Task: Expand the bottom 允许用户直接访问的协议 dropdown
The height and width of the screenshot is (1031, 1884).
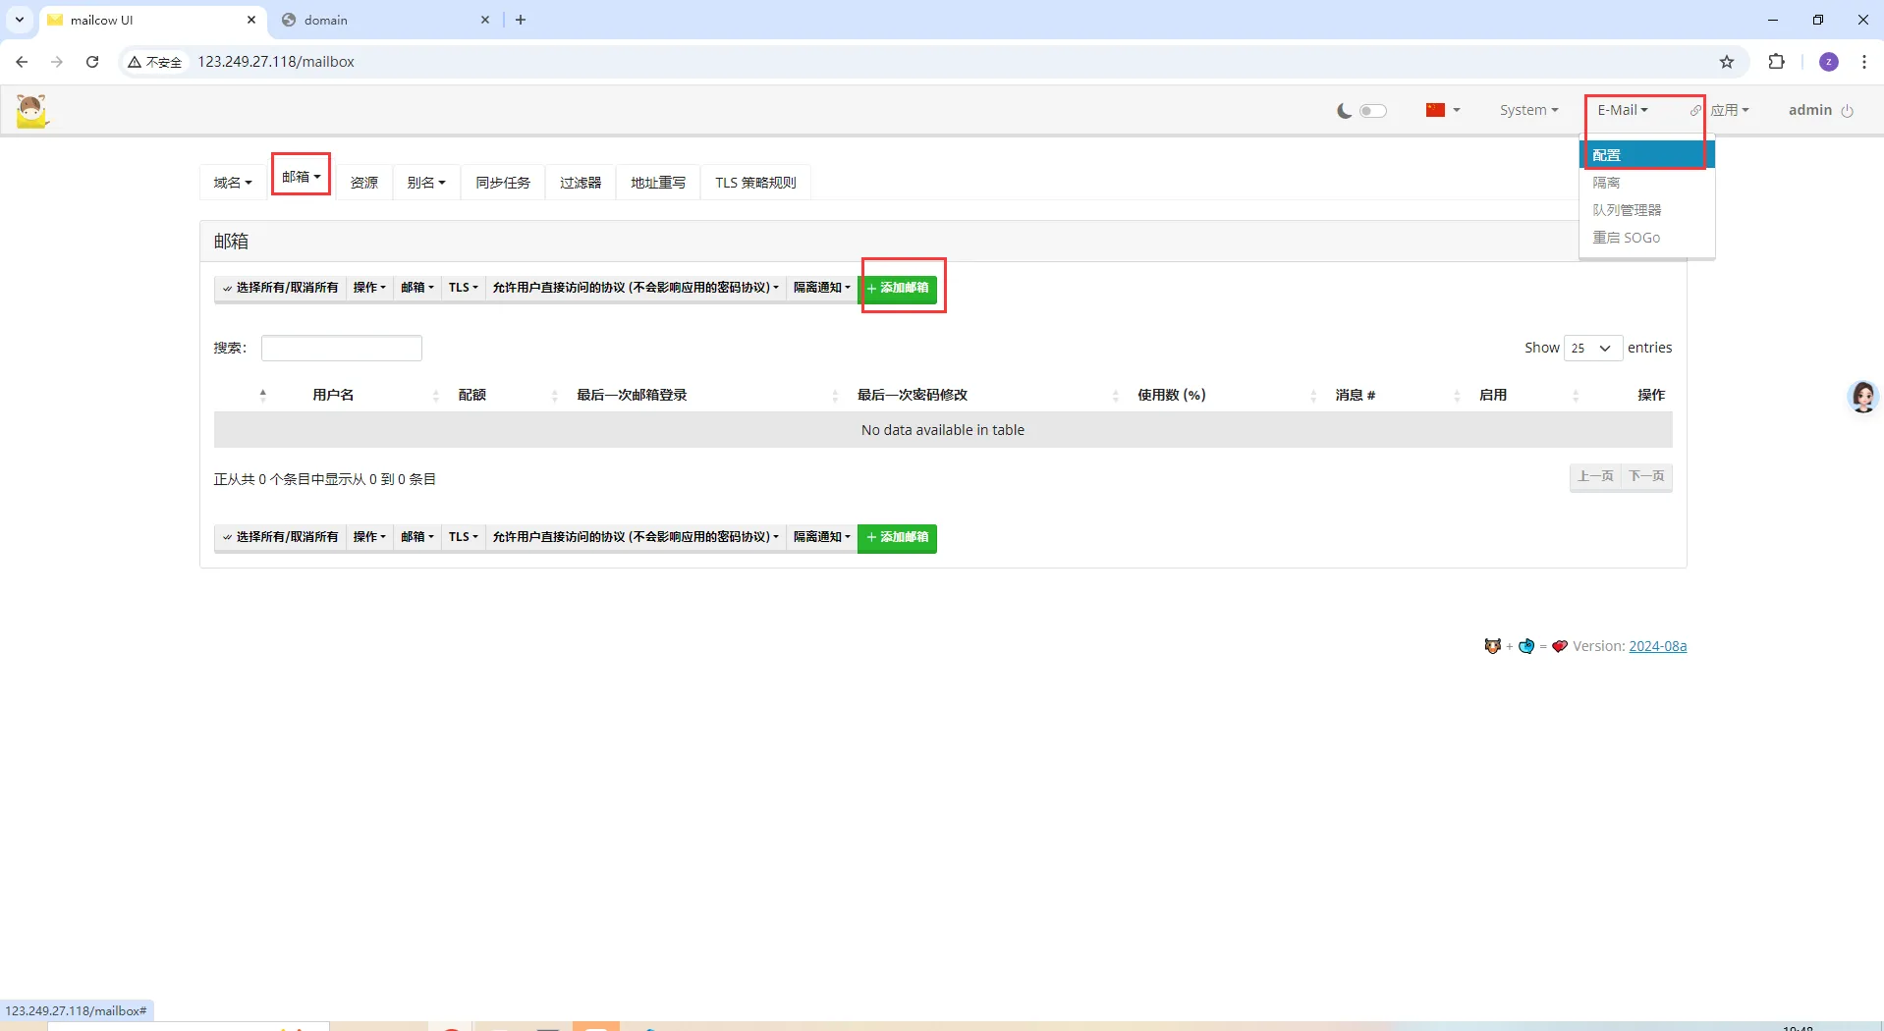Action: [636, 537]
